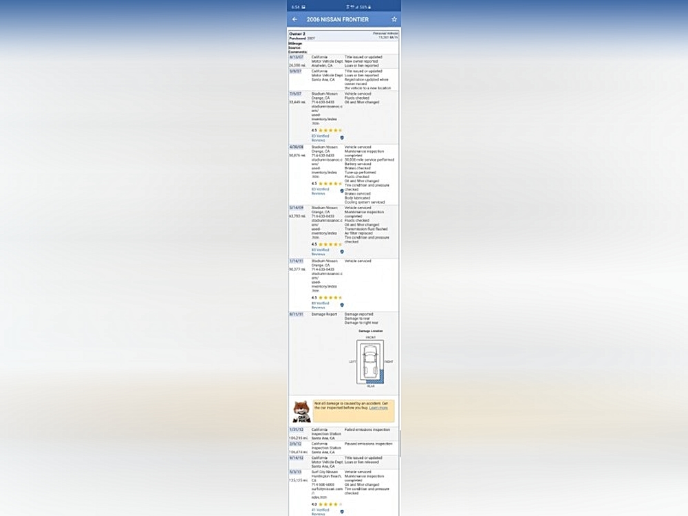Image resolution: width=688 pixels, height=516 pixels.
Task: Select the 8/11/11 damage report date
Action: [x=297, y=314]
